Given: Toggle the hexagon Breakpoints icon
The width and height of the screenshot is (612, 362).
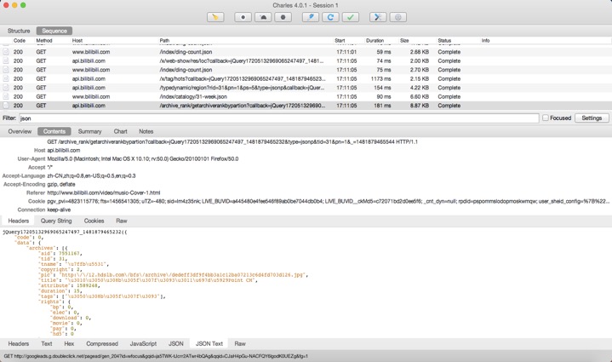Looking at the screenshot, I should click(283, 17).
